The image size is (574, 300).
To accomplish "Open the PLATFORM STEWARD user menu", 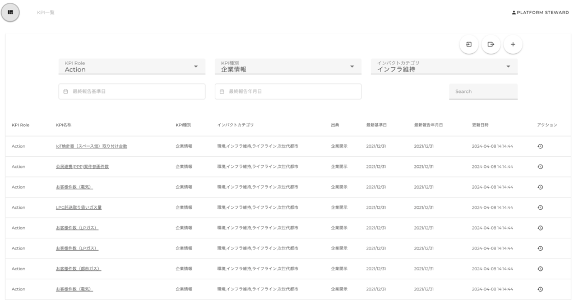I will coord(540,12).
